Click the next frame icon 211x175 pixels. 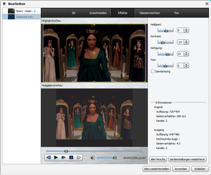79,157
